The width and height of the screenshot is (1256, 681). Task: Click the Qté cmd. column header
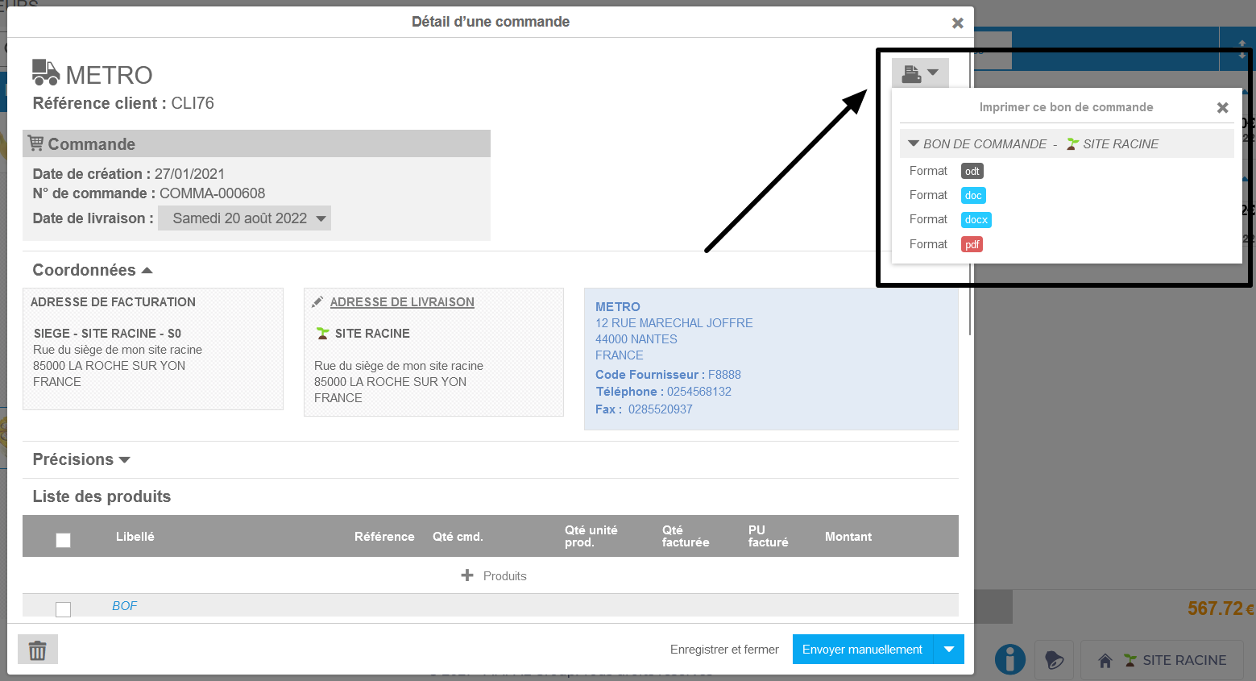[458, 537]
